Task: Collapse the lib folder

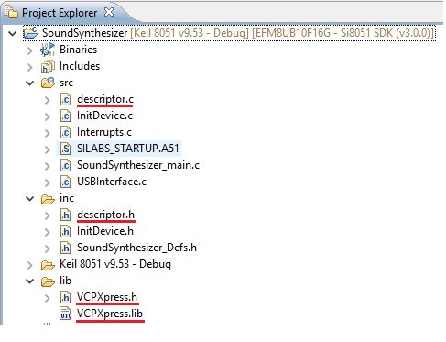Action: point(29,281)
